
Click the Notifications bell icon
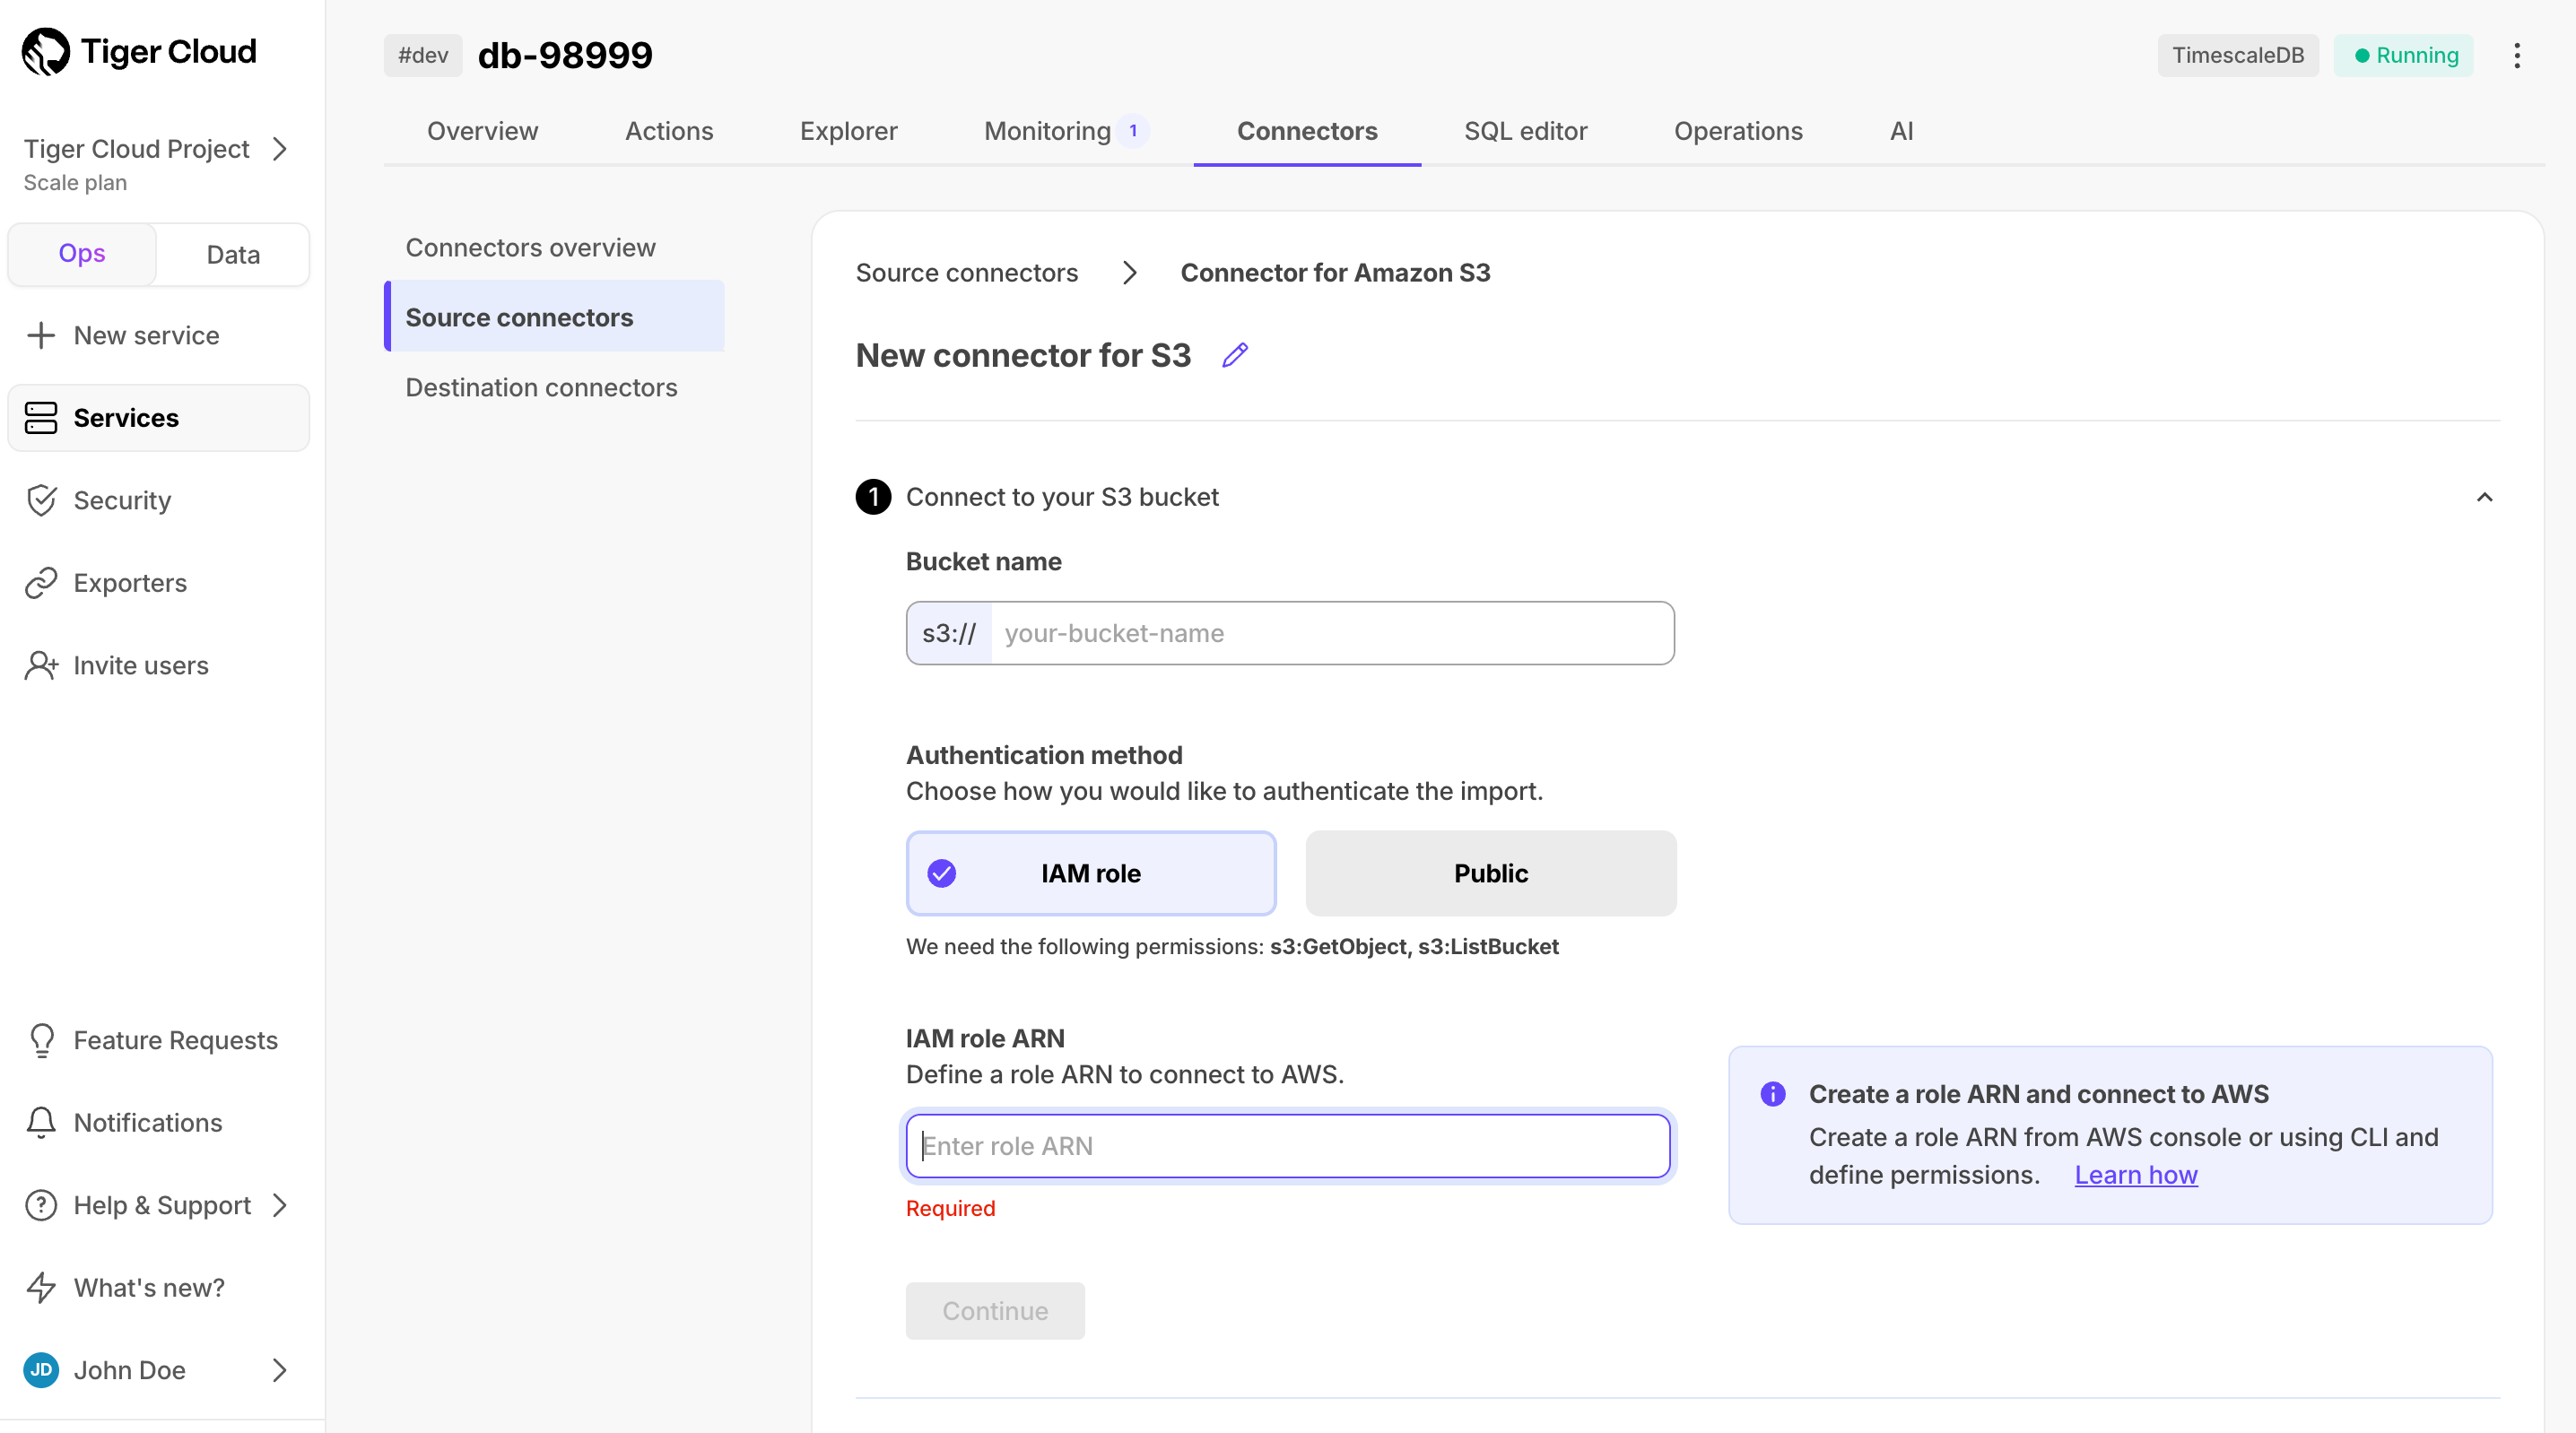click(41, 1122)
